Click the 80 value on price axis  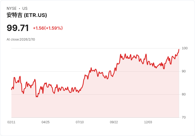tap(184, 94)
